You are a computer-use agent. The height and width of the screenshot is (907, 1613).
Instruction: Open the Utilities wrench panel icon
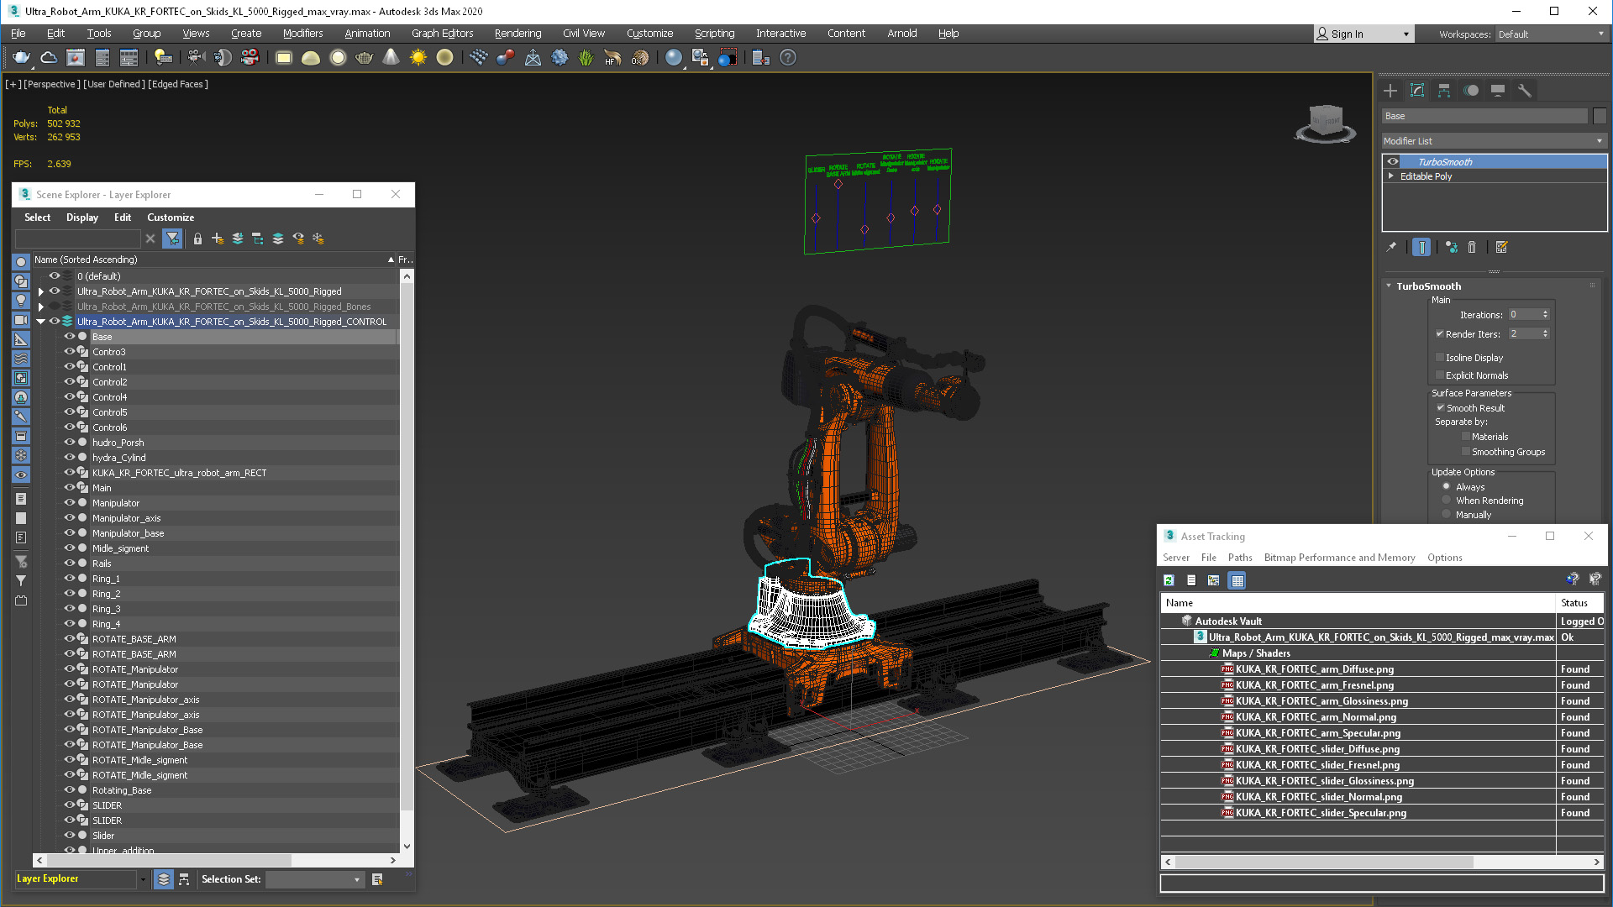point(1525,91)
